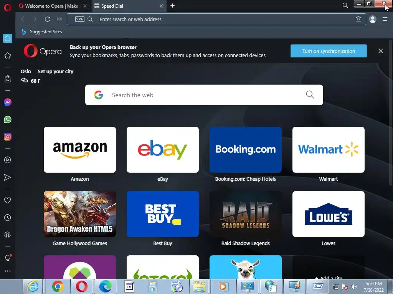Open the profile account icon
The image size is (393, 294).
tap(373, 19)
